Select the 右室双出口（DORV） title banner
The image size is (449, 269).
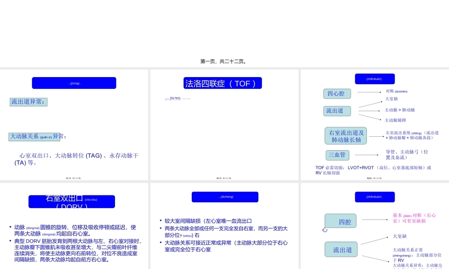point(73,202)
